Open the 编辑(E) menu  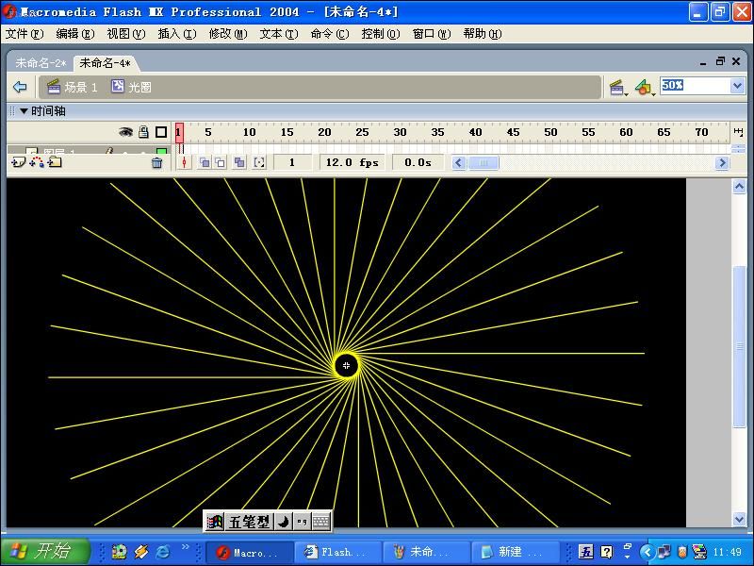[x=75, y=34]
